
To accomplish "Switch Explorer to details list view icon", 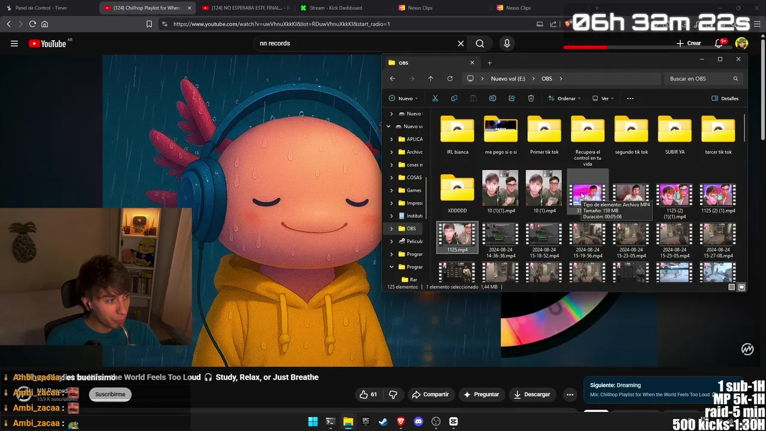I will coord(732,287).
